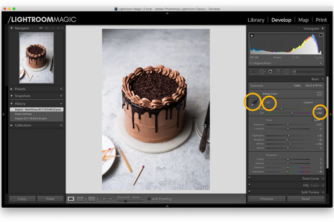Switch to Before/After left-right view
The height and width of the screenshot is (222, 334).
point(80,199)
